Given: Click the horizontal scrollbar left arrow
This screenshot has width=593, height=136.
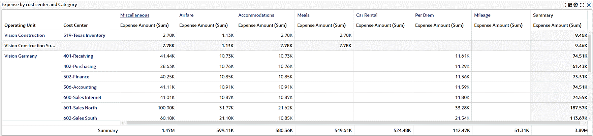Looking at the screenshot, I should [x=122, y=123].
